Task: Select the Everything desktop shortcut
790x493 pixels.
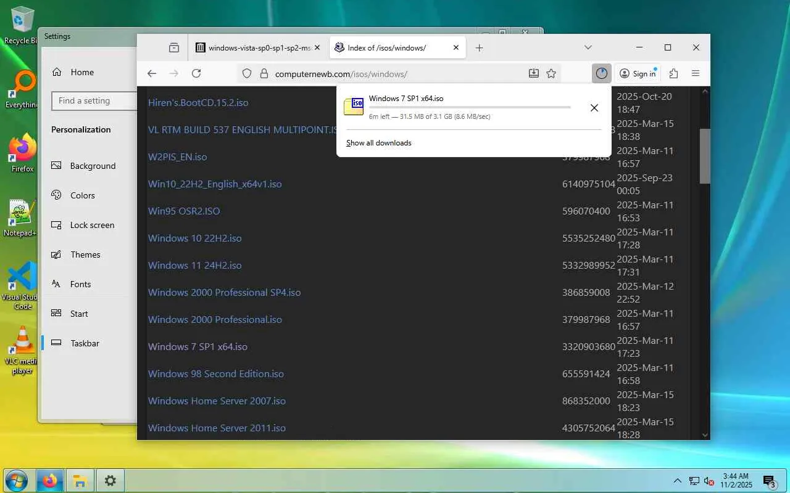Action: coord(22,90)
